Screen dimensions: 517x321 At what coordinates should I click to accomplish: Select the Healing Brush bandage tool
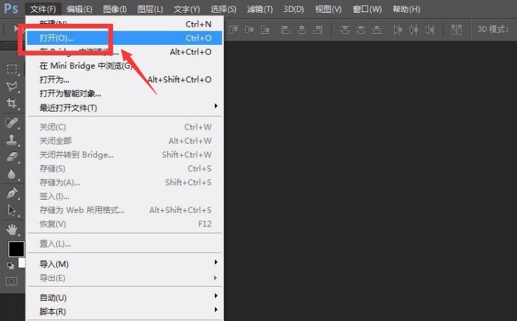[x=12, y=123]
